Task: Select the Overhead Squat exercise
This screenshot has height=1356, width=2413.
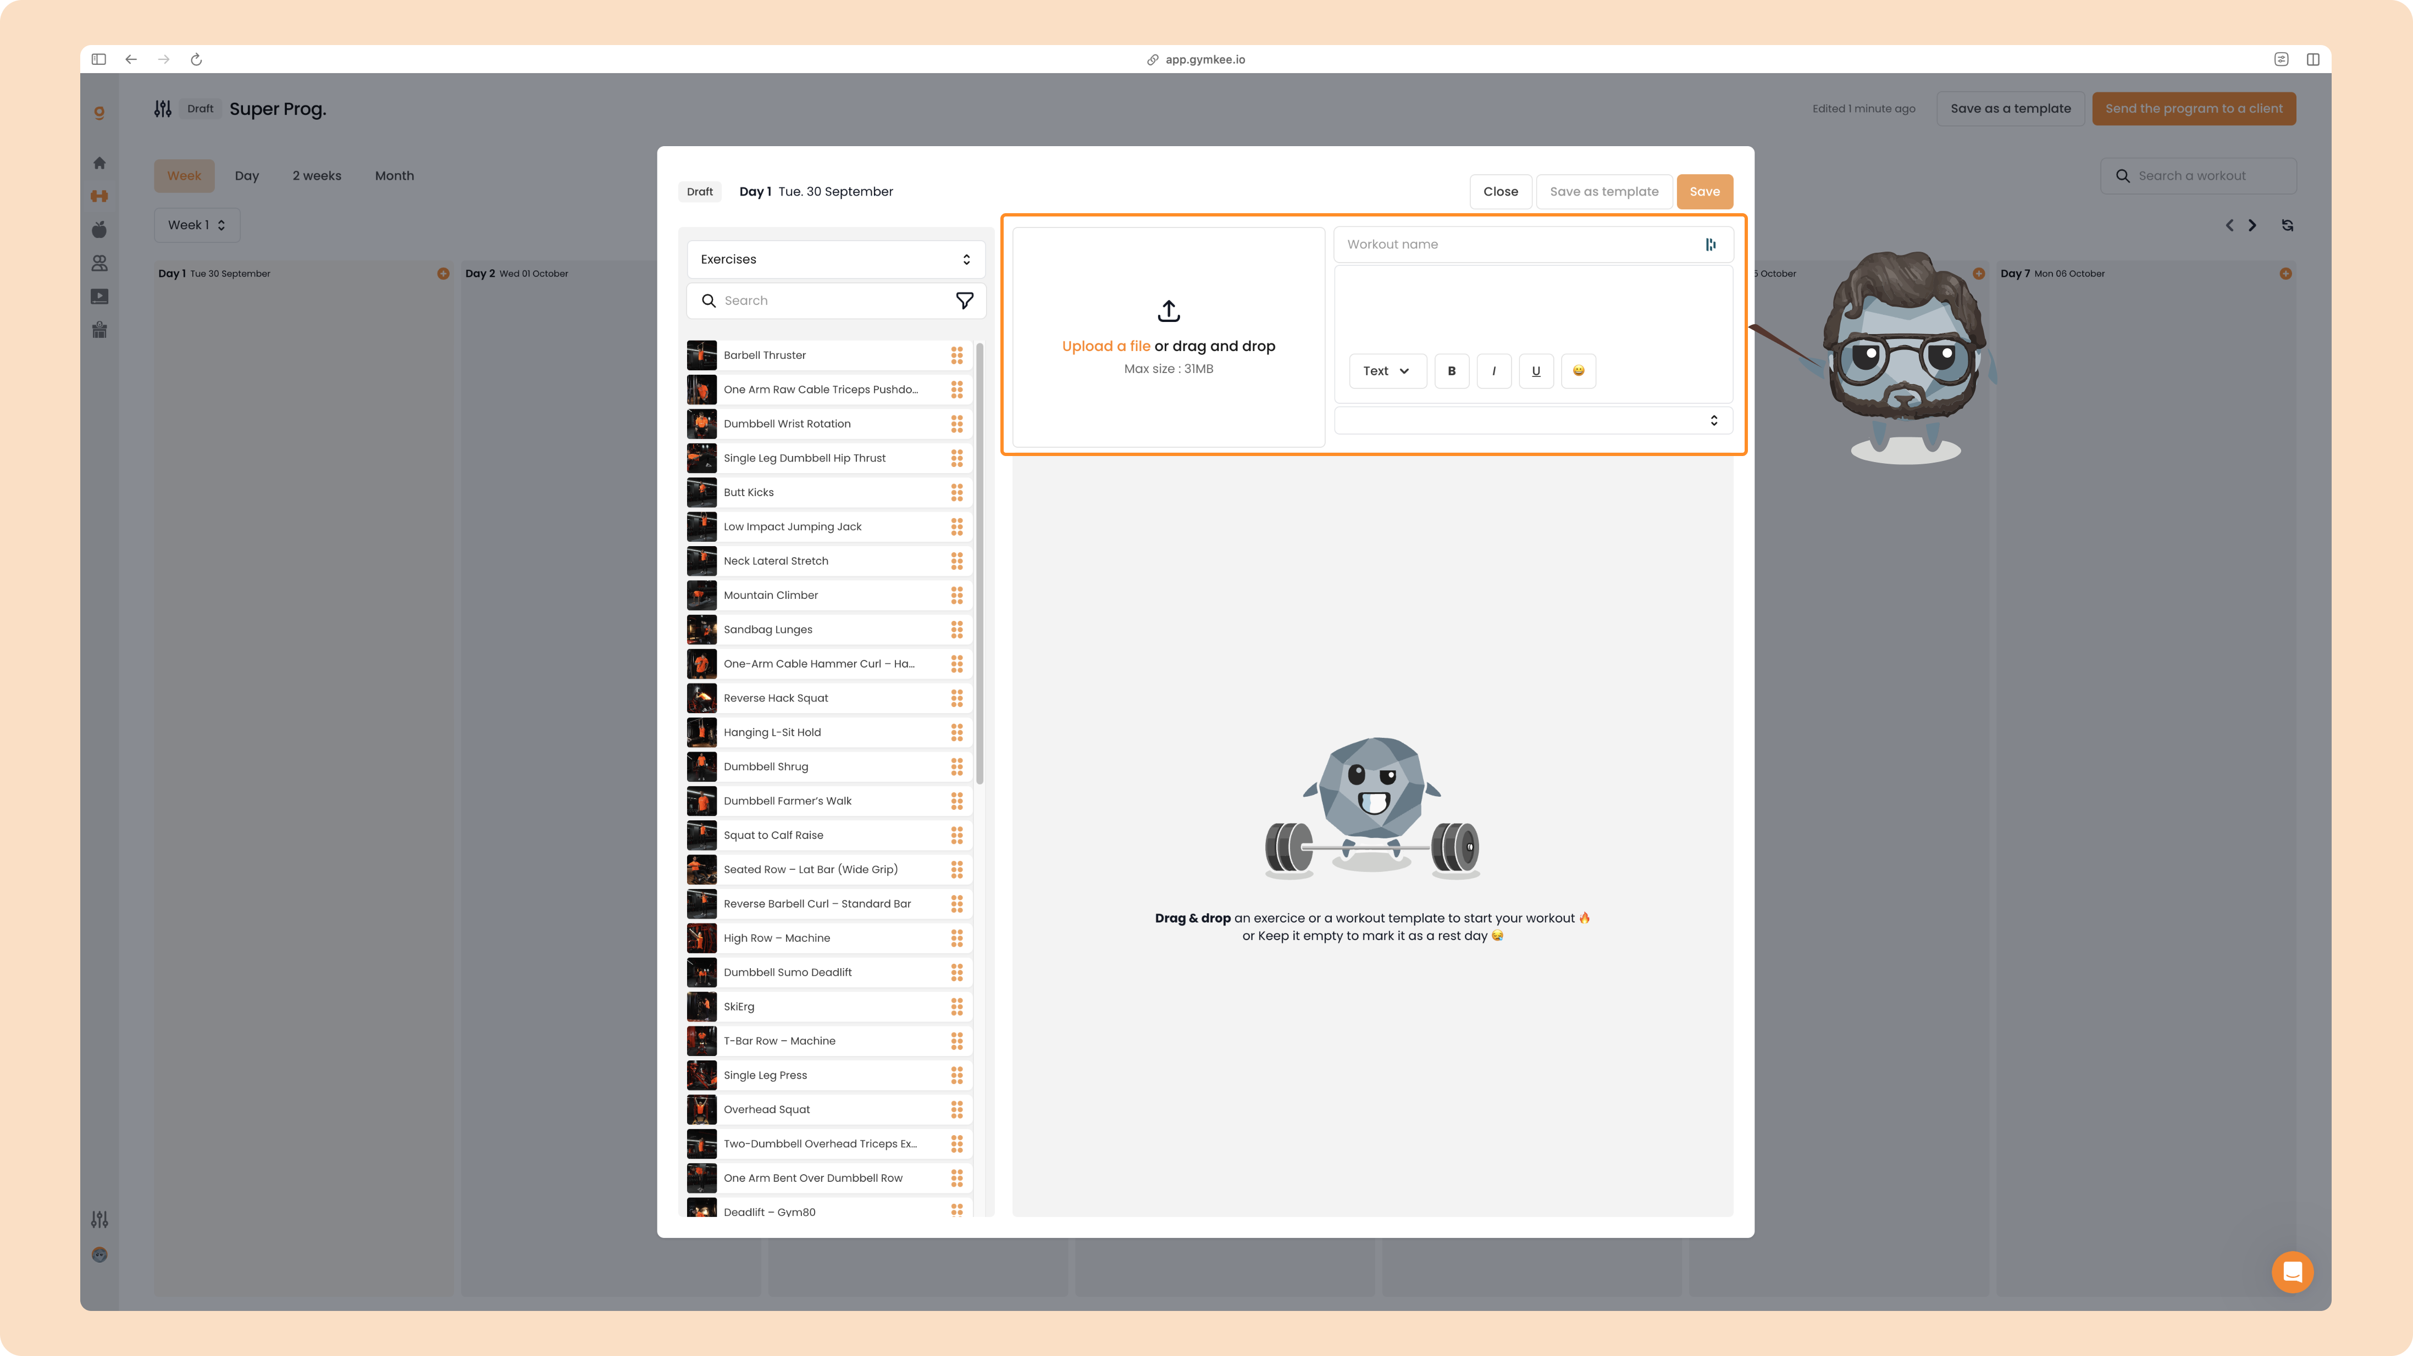Action: [829, 1110]
